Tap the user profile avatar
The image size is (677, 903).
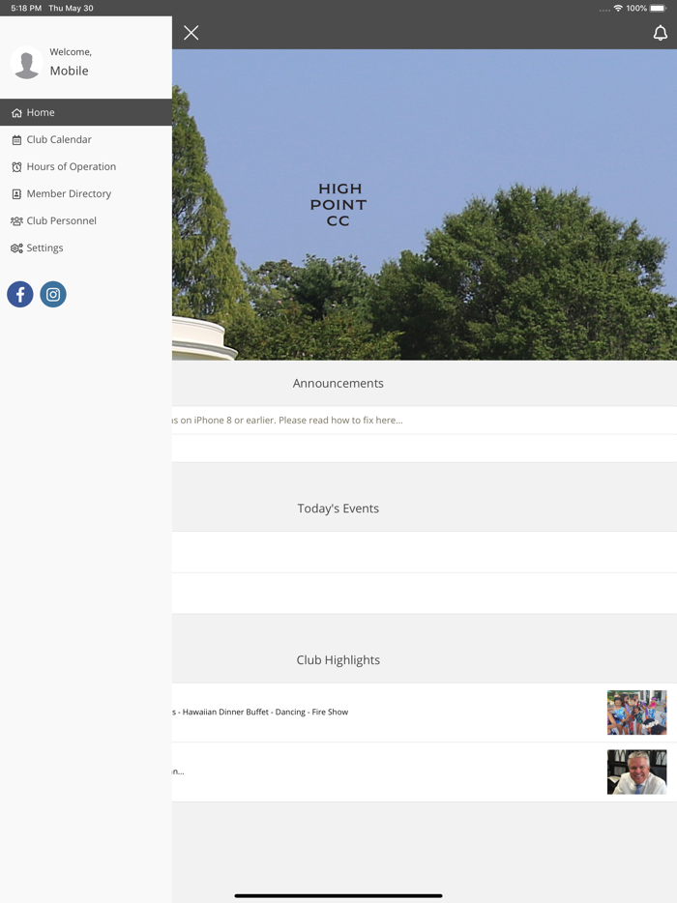tap(26, 62)
